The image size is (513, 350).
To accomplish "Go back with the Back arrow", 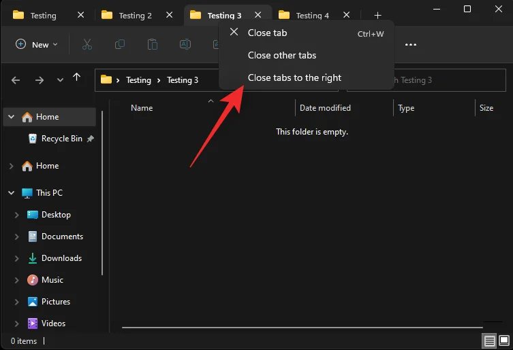I will click(x=16, y=80).
